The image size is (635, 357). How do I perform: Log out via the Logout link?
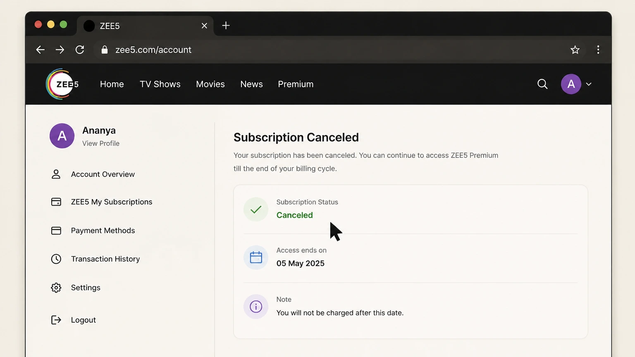pos(83,320)
